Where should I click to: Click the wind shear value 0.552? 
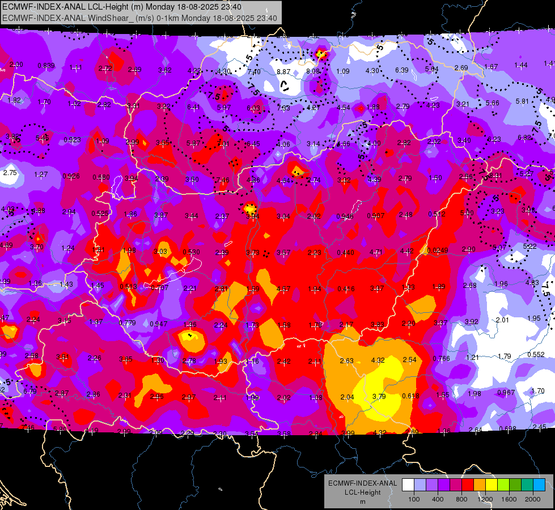[x=536, y=355]
